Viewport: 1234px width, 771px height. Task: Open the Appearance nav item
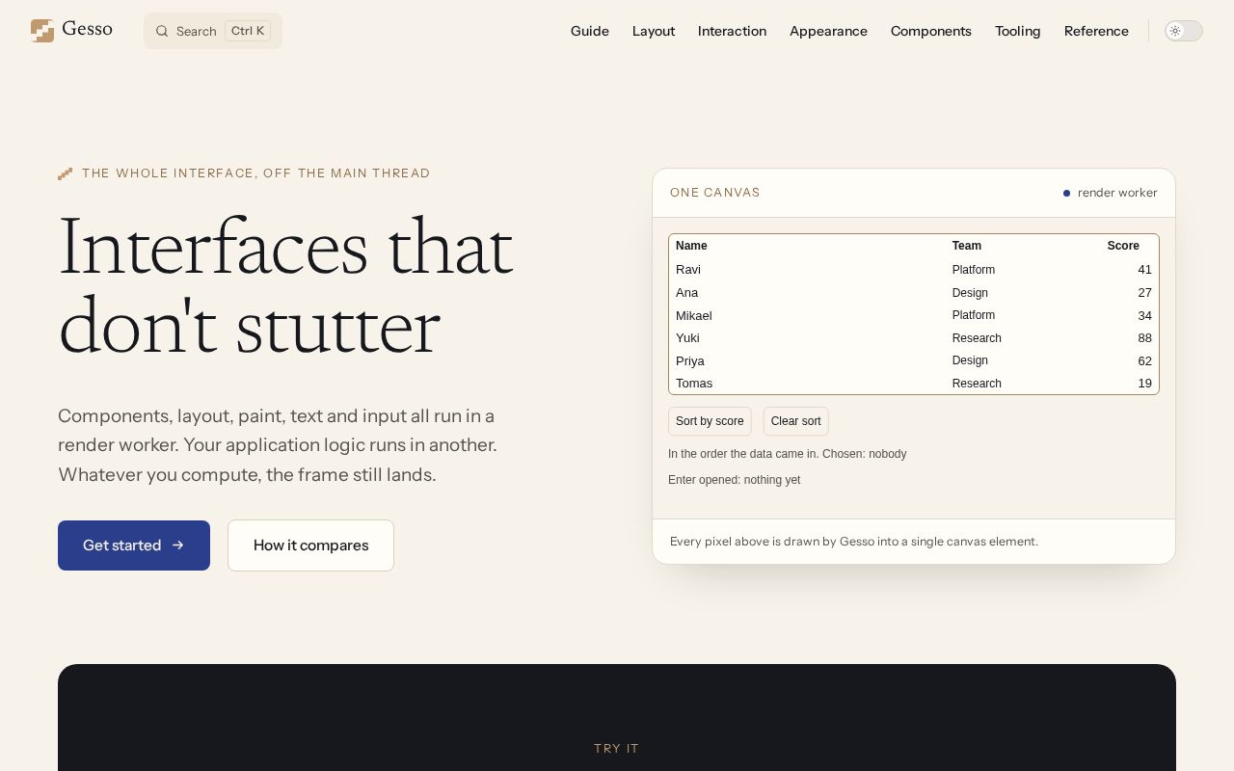click(x=828, y=31)
